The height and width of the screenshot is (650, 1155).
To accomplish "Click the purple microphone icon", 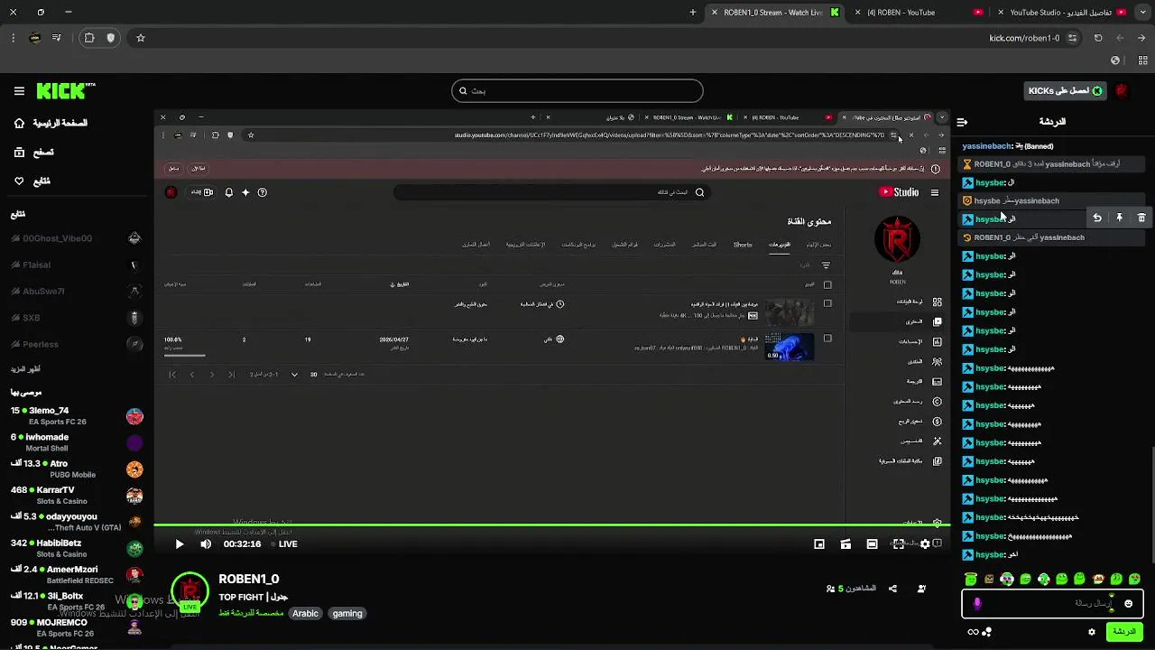I will [x=976, y=603].
